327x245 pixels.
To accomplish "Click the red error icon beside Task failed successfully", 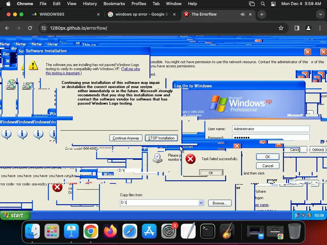I will click(x=190, y=159).
